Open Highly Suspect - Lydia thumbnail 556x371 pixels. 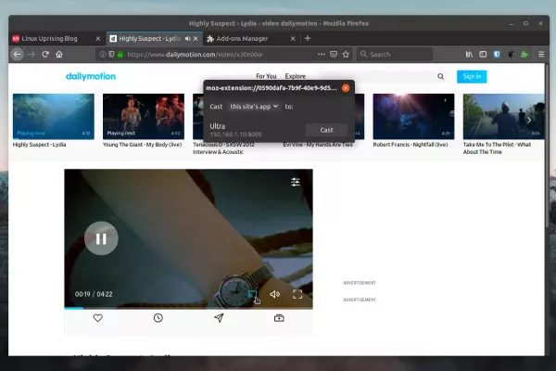[x=54, y=117]
